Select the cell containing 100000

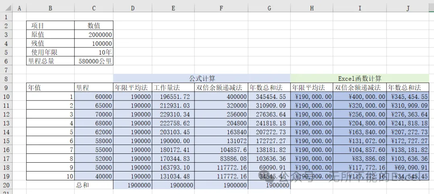click(94, 43)
